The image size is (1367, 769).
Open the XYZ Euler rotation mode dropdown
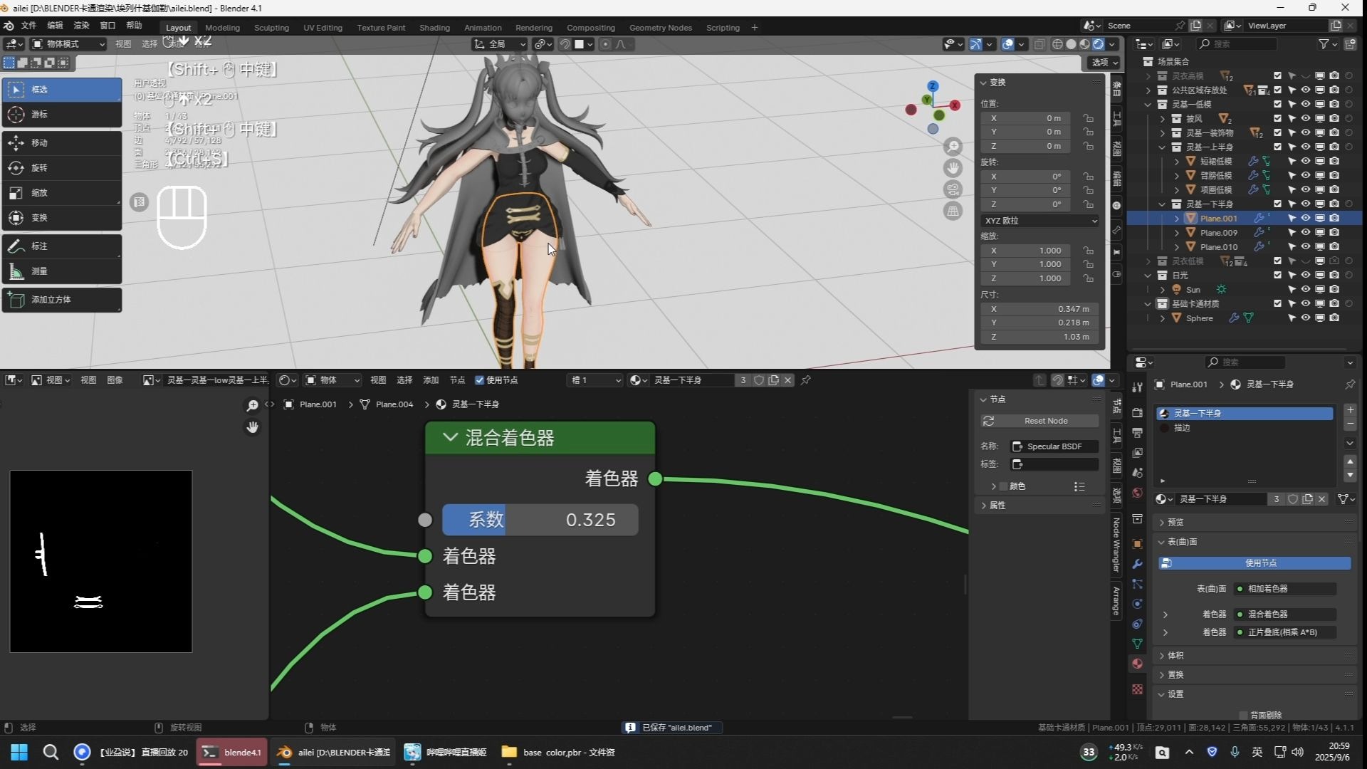(1039, 221)
